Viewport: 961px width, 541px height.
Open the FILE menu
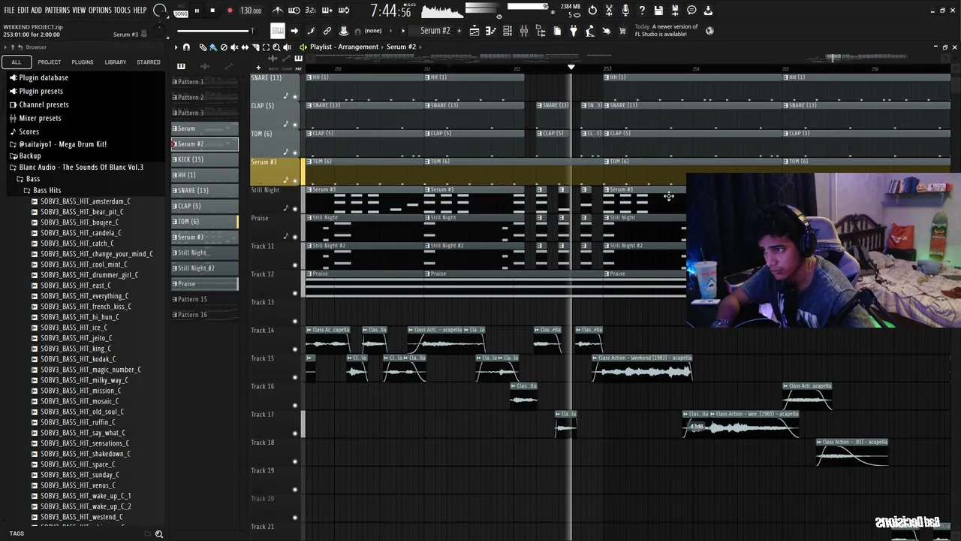9,10
